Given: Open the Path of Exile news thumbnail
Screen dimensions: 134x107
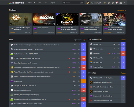Looking at the screenshot, I should [20, 19].
